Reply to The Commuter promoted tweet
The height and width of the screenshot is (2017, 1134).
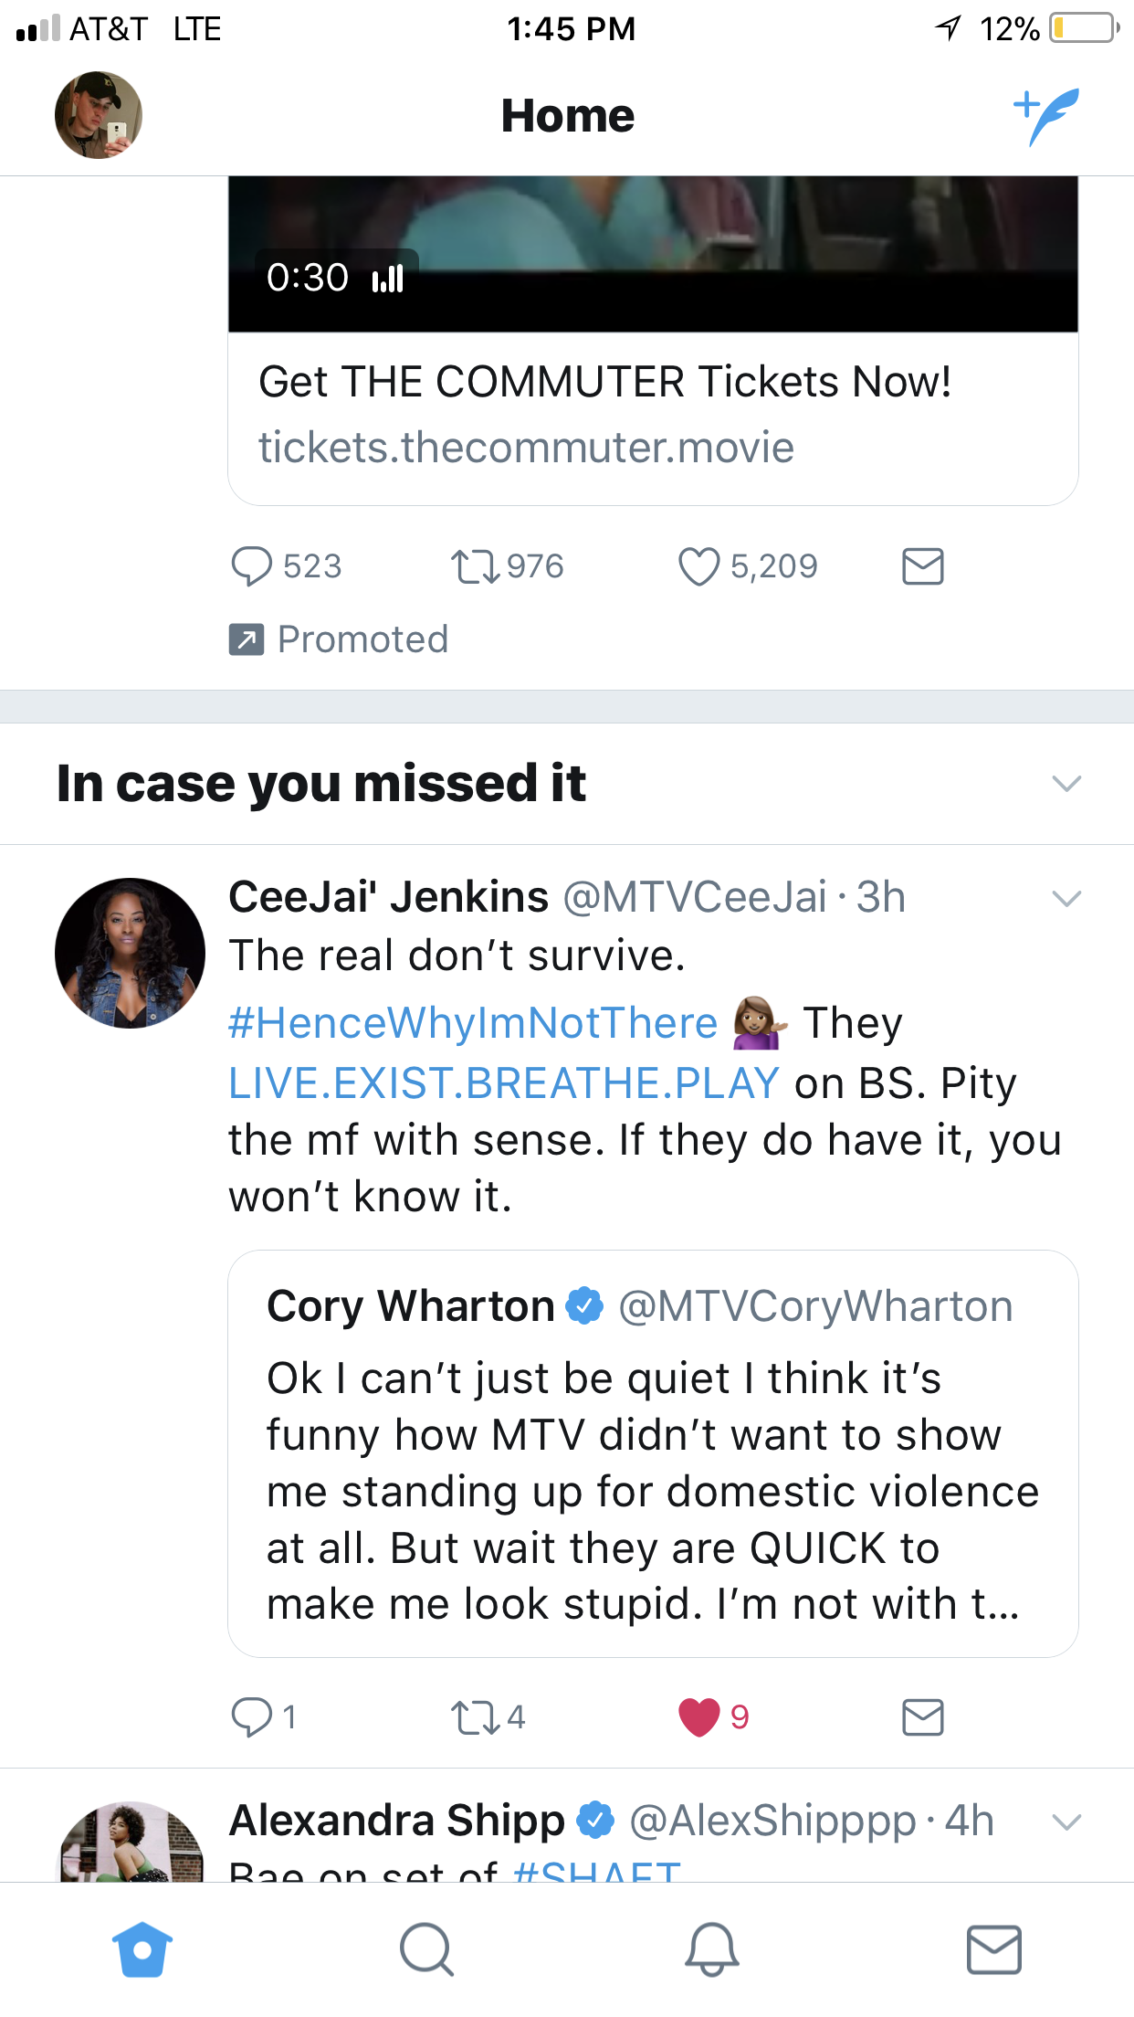pos(251,566)
